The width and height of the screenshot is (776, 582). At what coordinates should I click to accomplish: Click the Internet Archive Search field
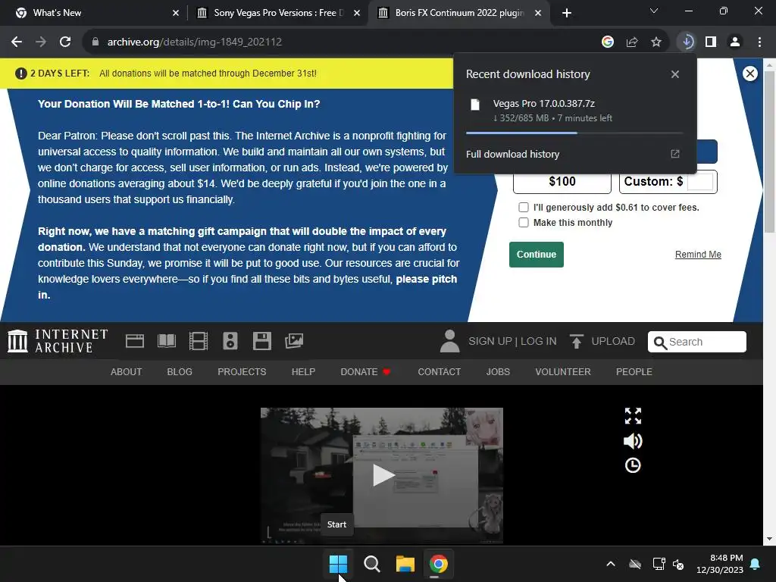point(697,342)
